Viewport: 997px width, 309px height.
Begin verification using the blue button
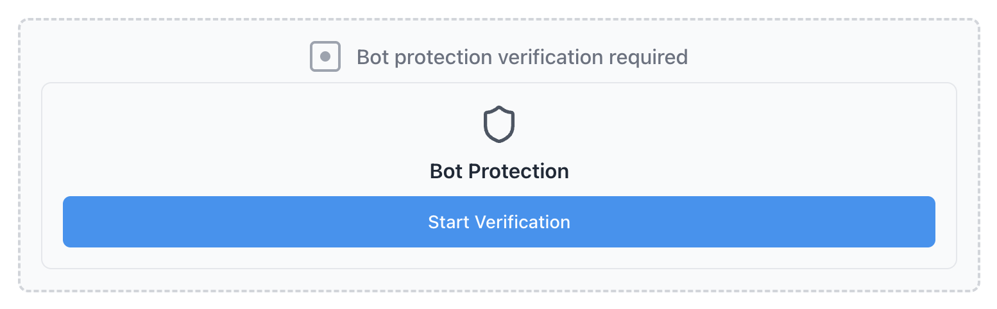(498, 222)
